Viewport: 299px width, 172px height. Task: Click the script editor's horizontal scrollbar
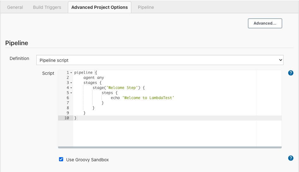pyautogui.click(x=170, y=147)
